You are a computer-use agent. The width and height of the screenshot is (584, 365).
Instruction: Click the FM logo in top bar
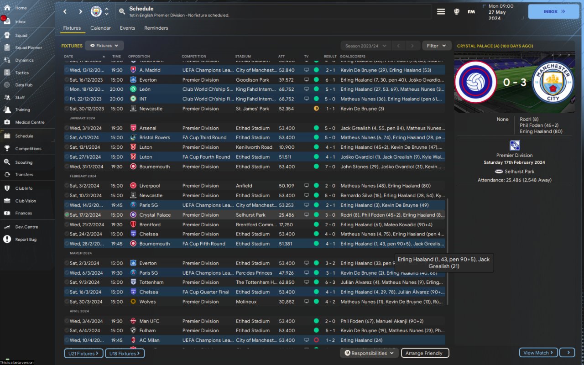pyautogui.click(x=471, y=11)
